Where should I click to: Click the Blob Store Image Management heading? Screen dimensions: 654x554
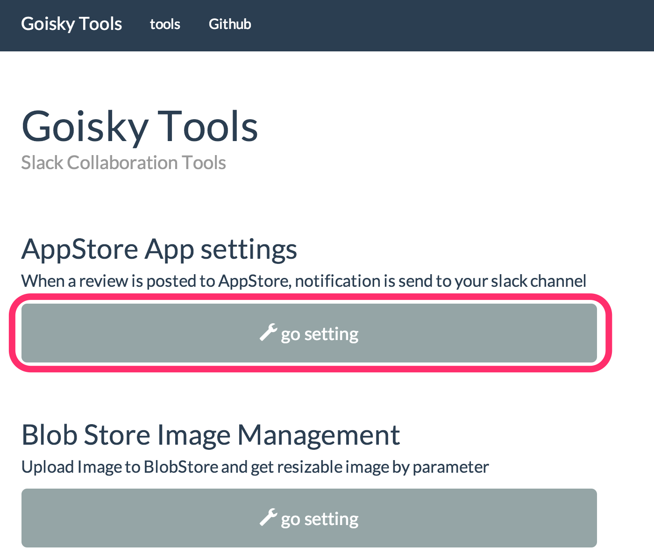point(211,435)
